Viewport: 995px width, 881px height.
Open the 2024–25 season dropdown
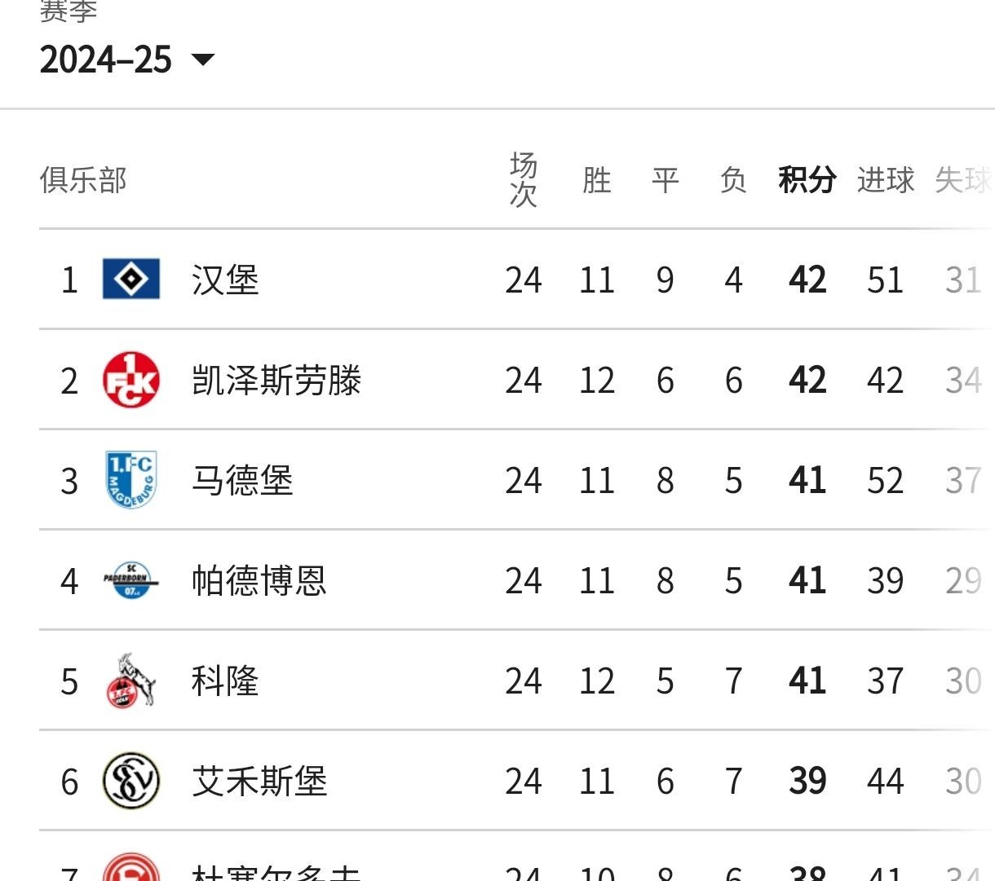[126, 59]
